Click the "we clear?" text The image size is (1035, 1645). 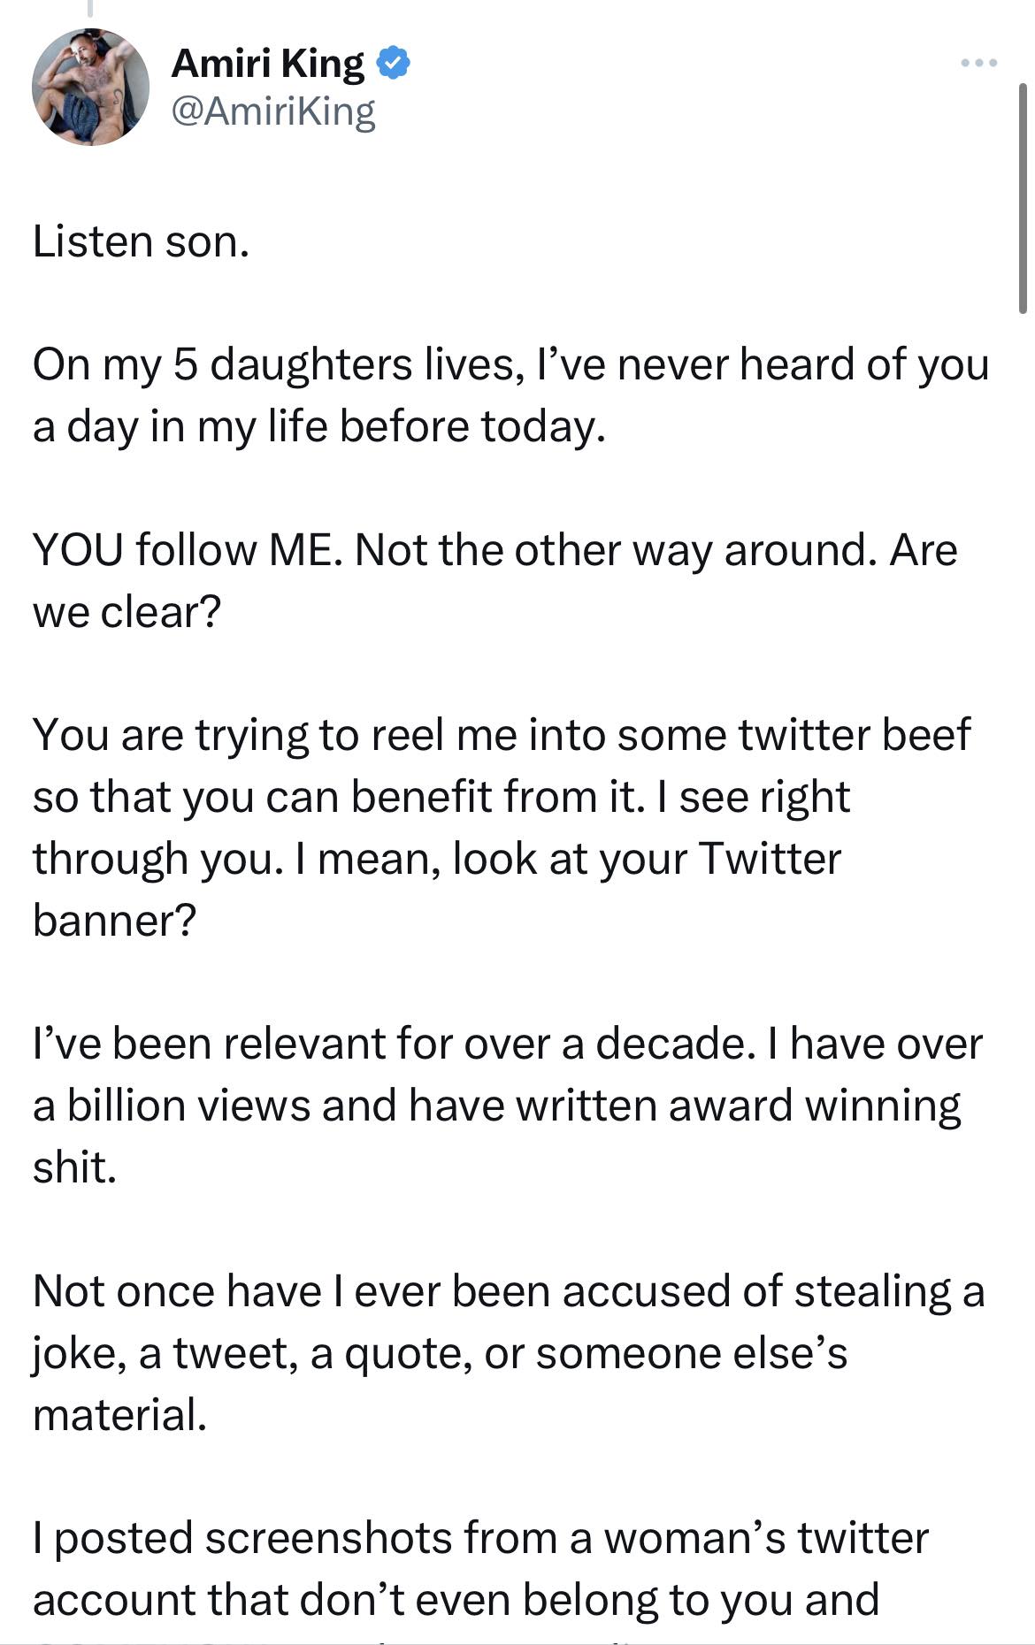pos(126,612)
